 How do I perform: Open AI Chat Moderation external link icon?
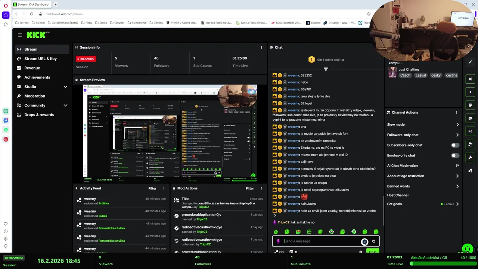pyautogui.click(x=457, y=166)
